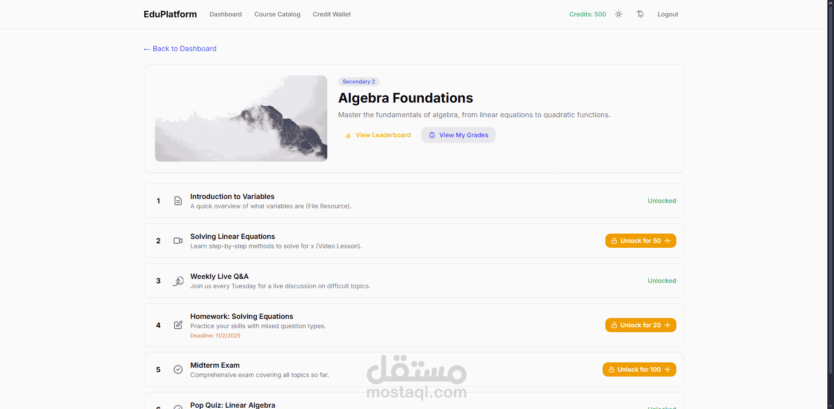The height and width of the screenshot is (409, 834).
Task: Unlock the Midterm Exam for 100 credits
Action: coord(639,369)
